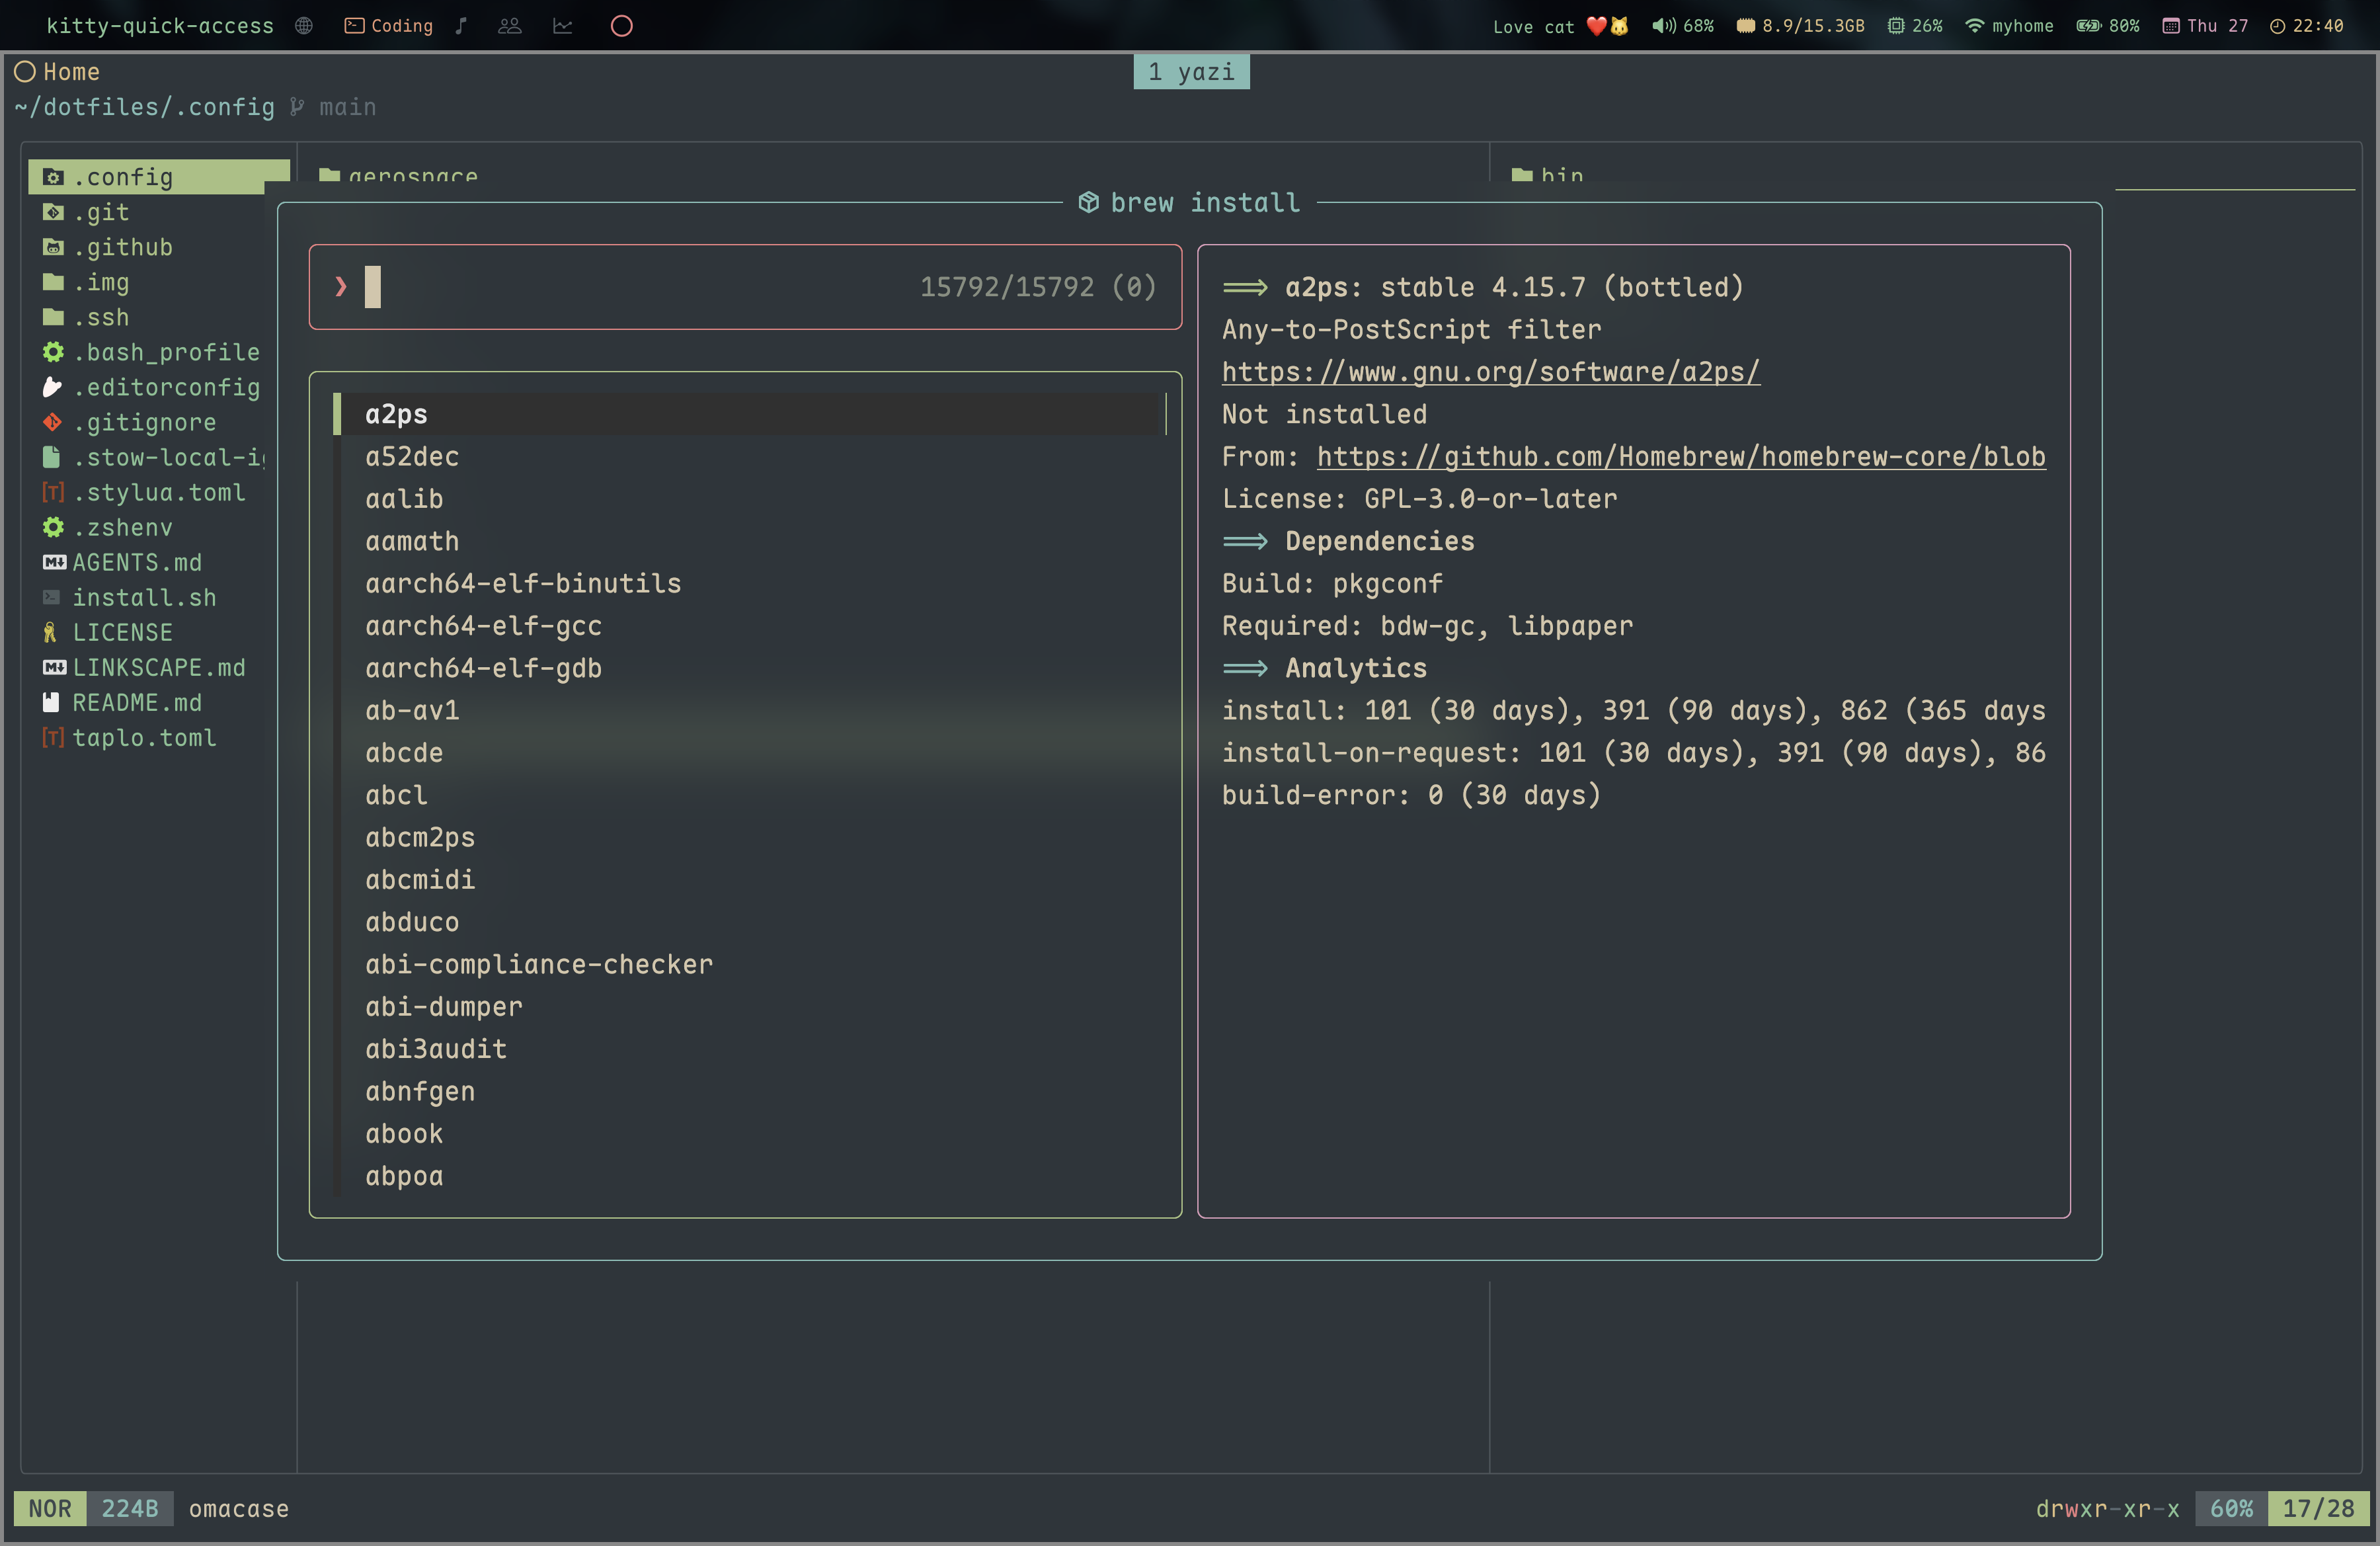Click the LICENSE file icon
This screenshot has height=1546, width=2380.
click(50, 632)
